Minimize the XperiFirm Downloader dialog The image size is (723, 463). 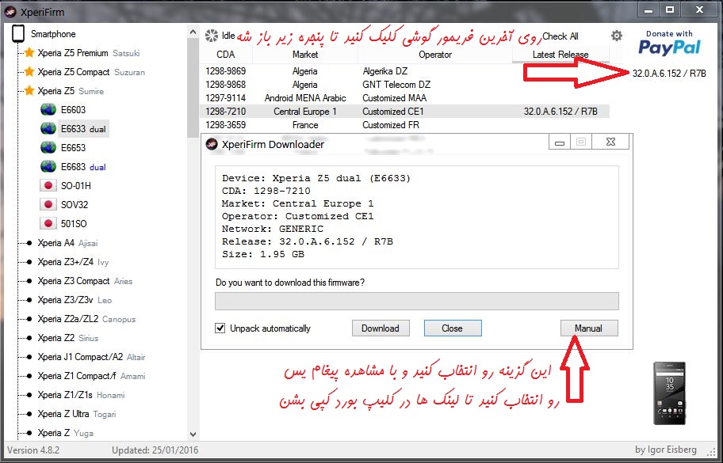coord(560,142)
